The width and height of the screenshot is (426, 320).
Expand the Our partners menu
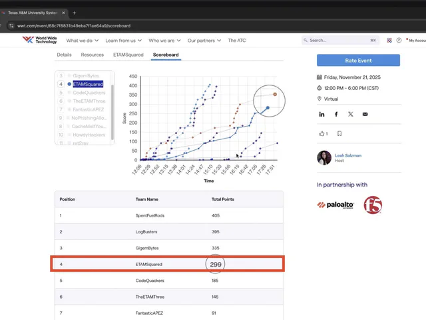click(x=204, y=41)
